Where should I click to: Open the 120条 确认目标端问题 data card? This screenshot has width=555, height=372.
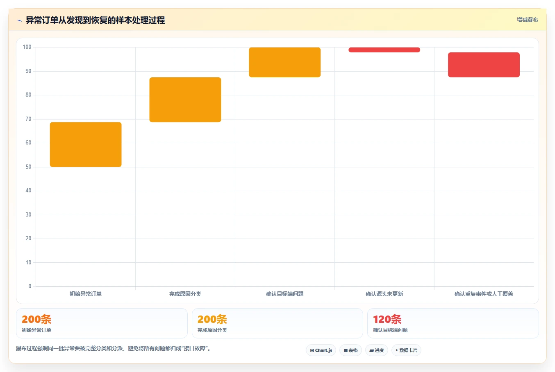tap(453, 323)
